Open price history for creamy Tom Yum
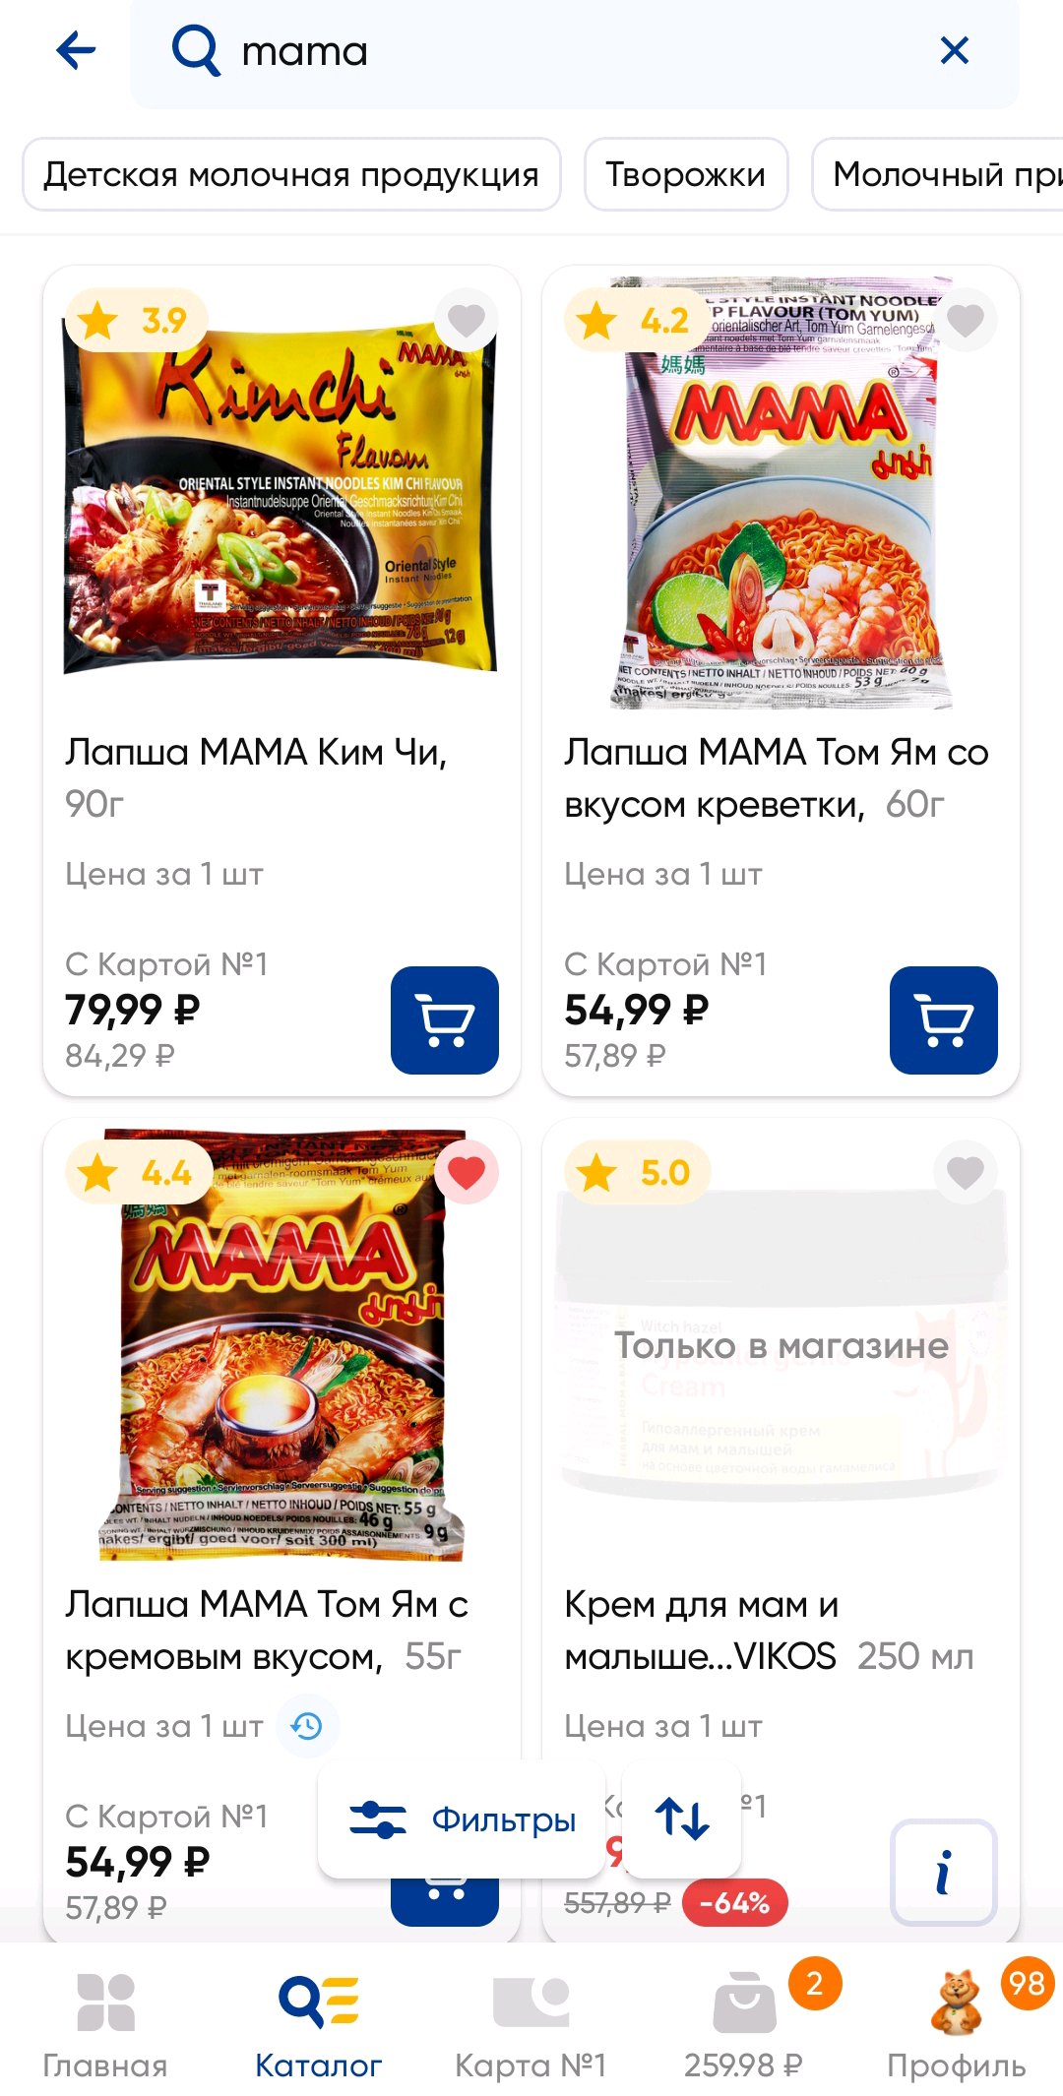1063x2096 pixels. click(x=307, y=1726)
